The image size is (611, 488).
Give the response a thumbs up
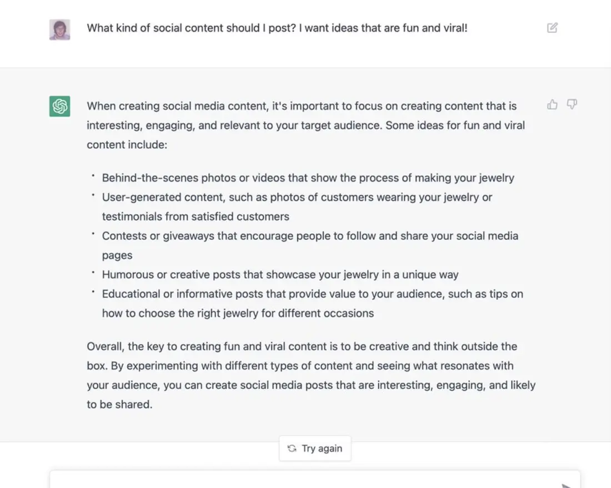[552, 104]
